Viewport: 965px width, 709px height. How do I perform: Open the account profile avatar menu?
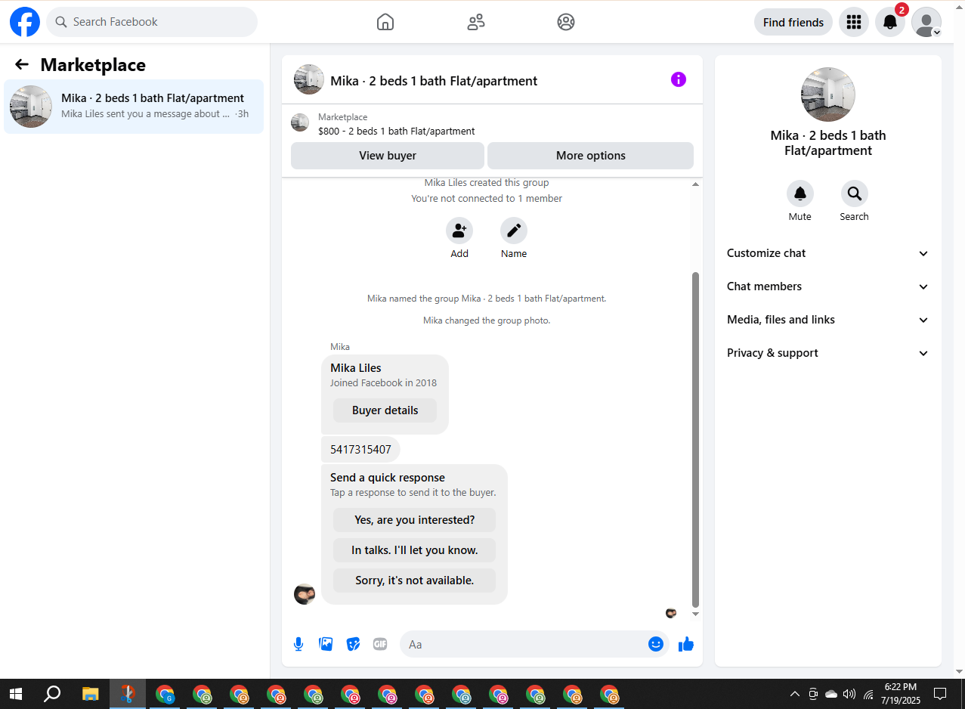926,22
